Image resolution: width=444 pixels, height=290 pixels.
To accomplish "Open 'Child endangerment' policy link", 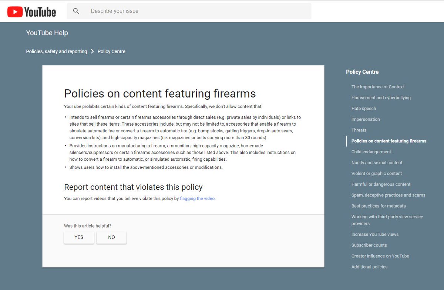I will click(x=371, y=152).
